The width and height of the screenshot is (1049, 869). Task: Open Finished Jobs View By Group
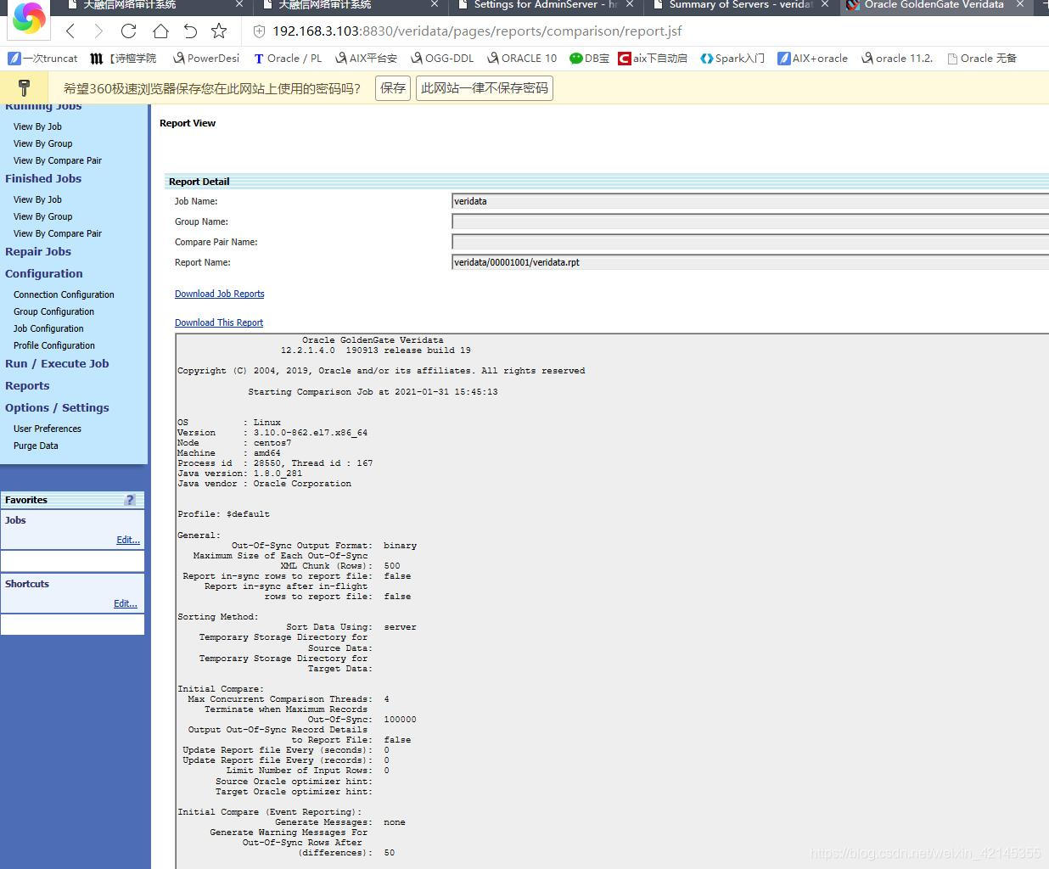click(42, 216)
